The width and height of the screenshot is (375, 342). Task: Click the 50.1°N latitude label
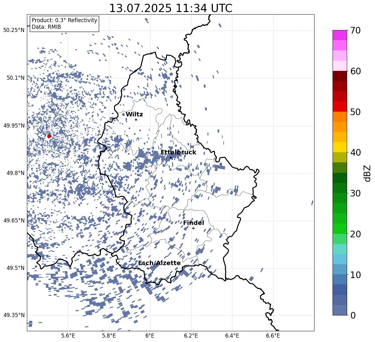click(x=16, y=78)
